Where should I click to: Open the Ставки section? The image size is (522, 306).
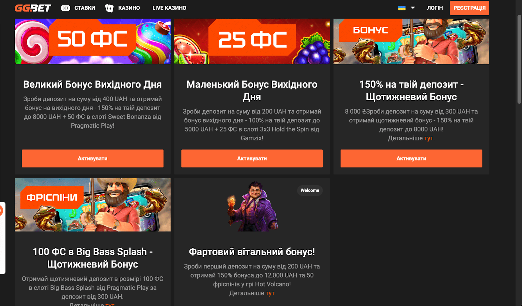coord(84,8)
